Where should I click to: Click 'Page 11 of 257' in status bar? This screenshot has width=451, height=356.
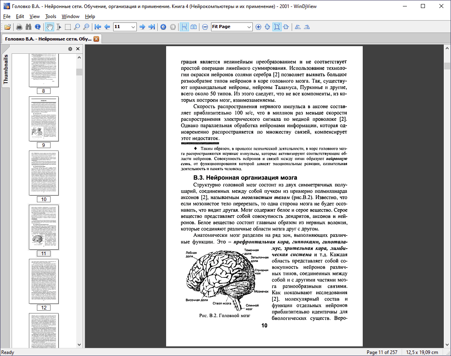(x=382, y=352)
